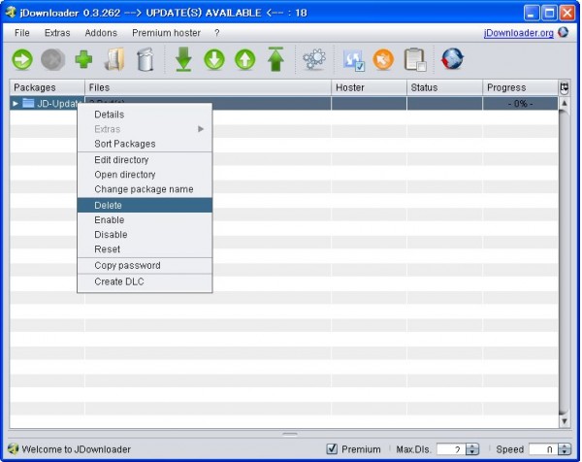The width and height of the screenshot is (582, 462).
Task: Click 'Welcome to JDownloader' status text
Action: click(x=76, y=449)
